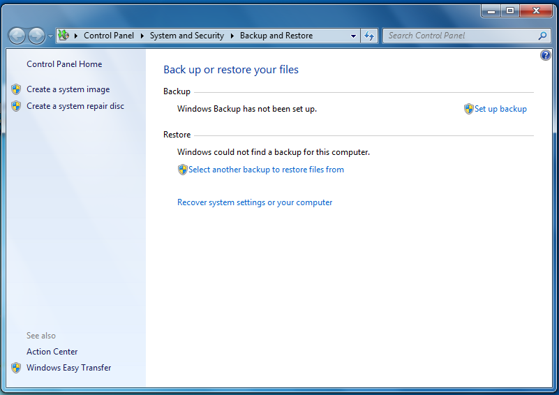Click the Refresh button
This screenshot has width=559, height=395.
[369, 36]
